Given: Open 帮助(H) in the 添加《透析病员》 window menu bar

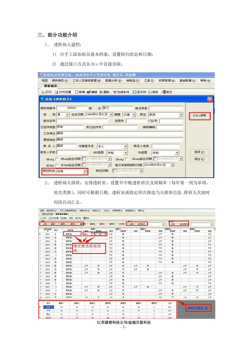Looking at the screenshot, I should (205, 81).
